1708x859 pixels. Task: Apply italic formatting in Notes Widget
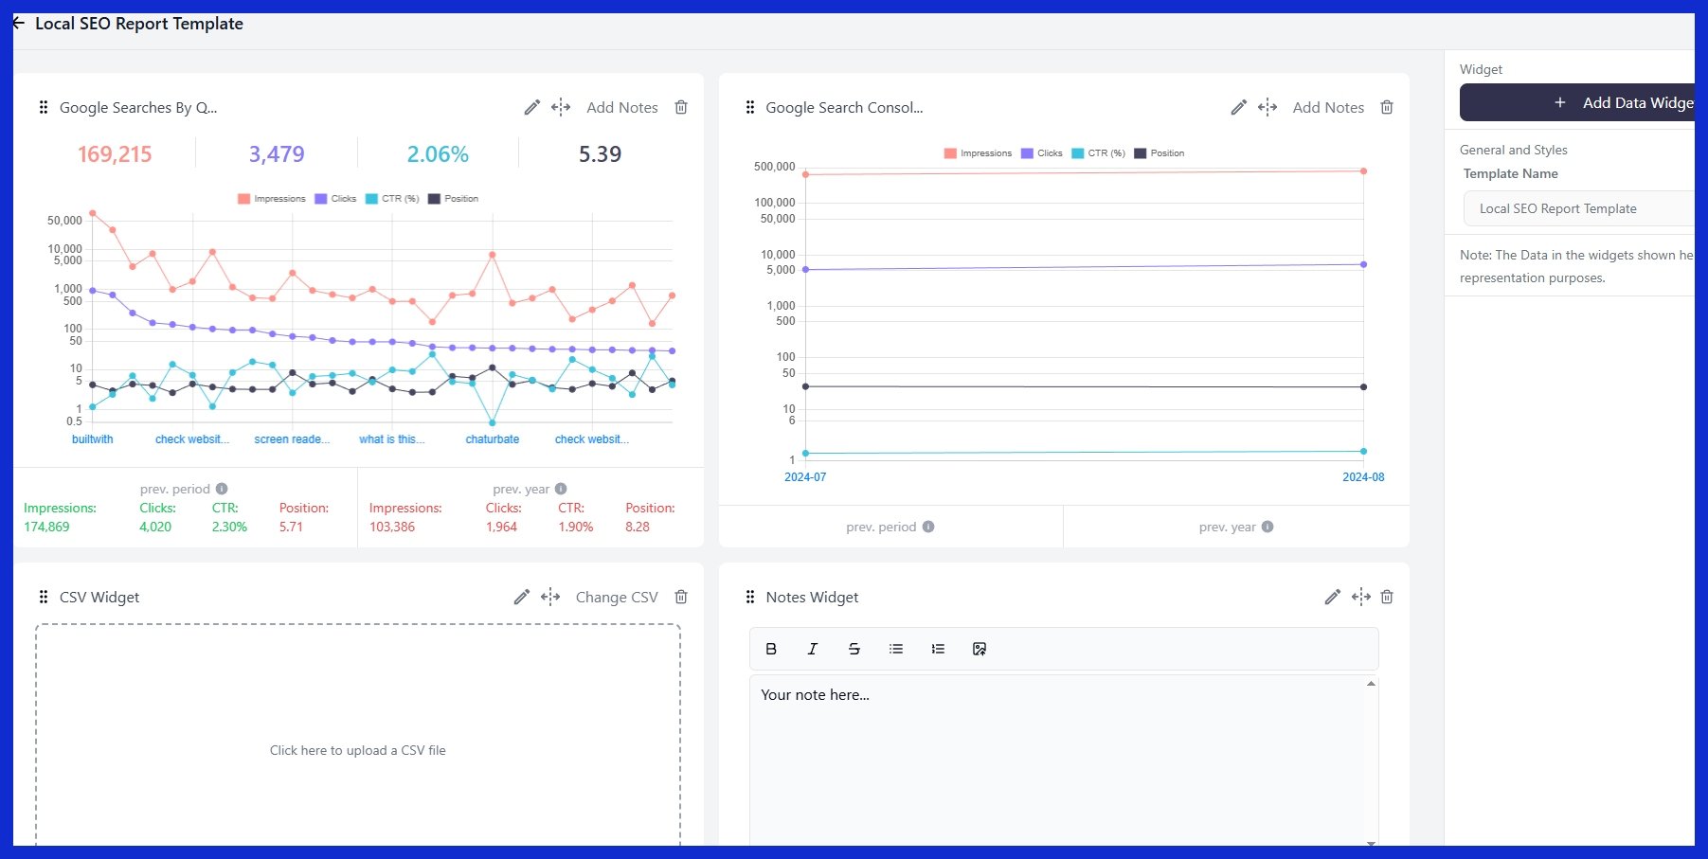[x=812, y=649]
